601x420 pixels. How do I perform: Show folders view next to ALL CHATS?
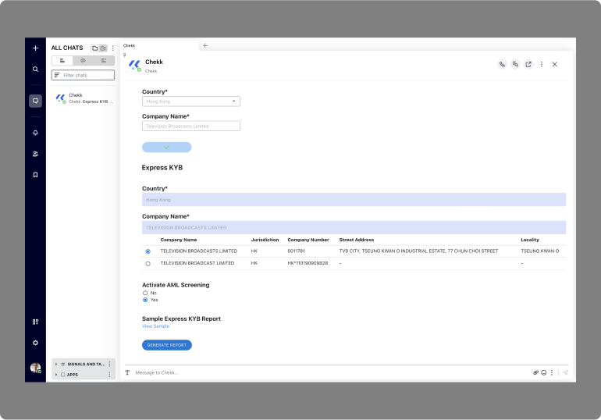pyautogui.click(x=95, y=48)
